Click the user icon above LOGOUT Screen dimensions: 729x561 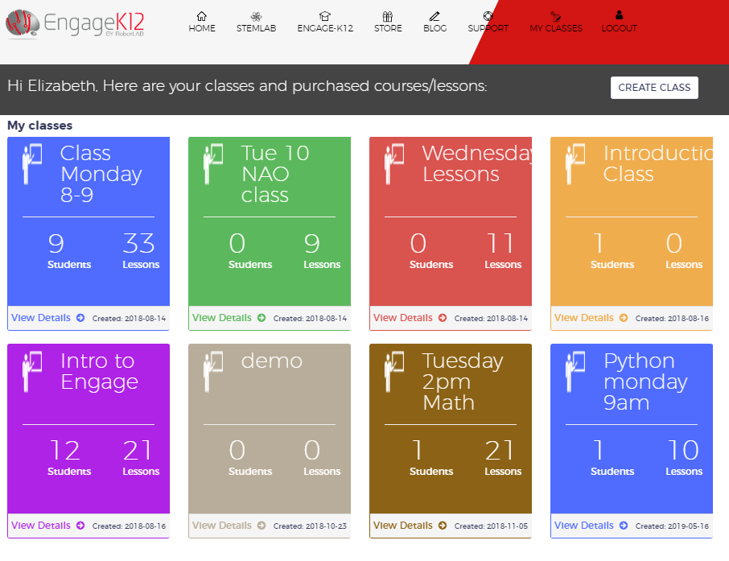coord(619,15)
